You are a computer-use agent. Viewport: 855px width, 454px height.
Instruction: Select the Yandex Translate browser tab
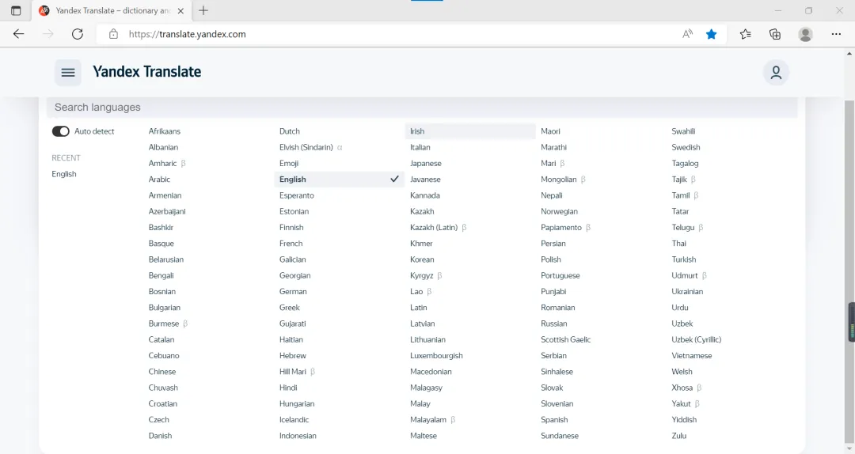(112, 10)
